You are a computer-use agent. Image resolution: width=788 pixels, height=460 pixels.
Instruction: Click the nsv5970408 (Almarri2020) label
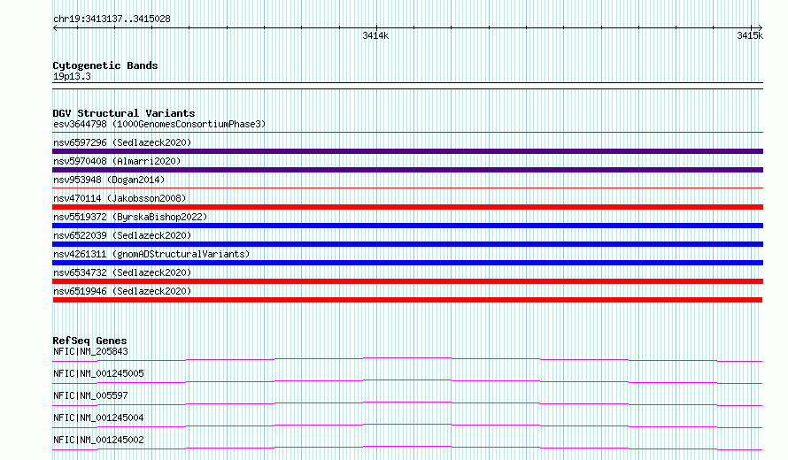[x=117, y=161]
